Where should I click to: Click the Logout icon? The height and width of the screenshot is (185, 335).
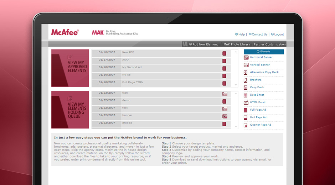[272, 34]
